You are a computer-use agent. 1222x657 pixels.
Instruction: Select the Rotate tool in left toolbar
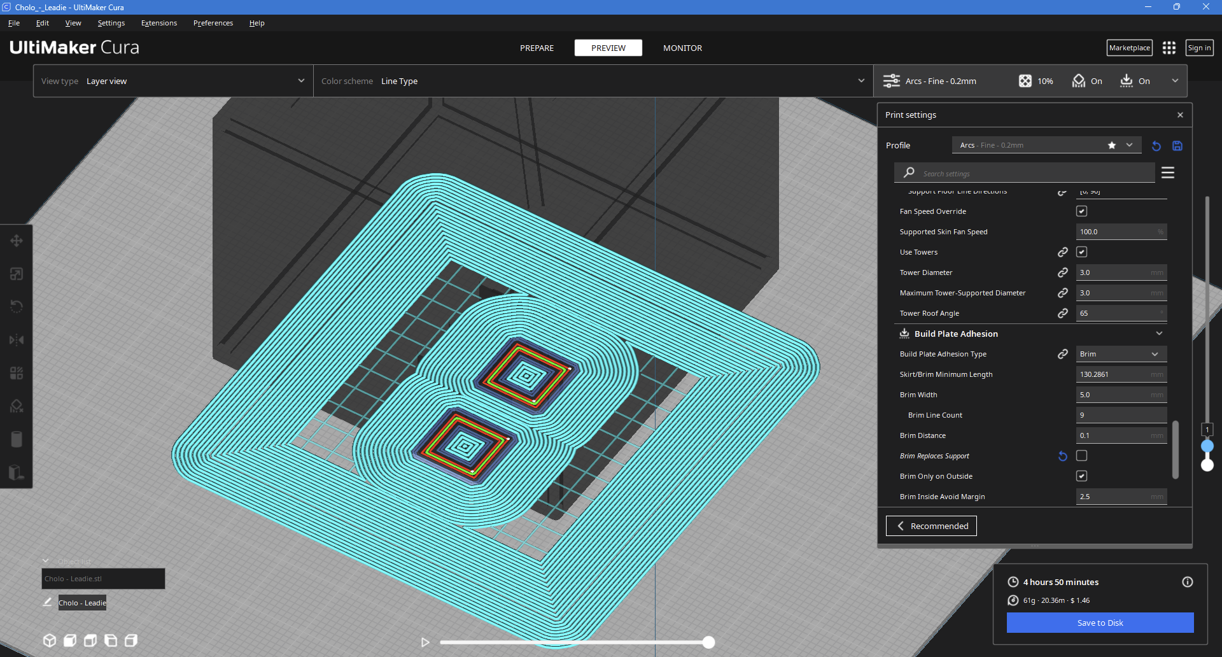coord(17,307)
